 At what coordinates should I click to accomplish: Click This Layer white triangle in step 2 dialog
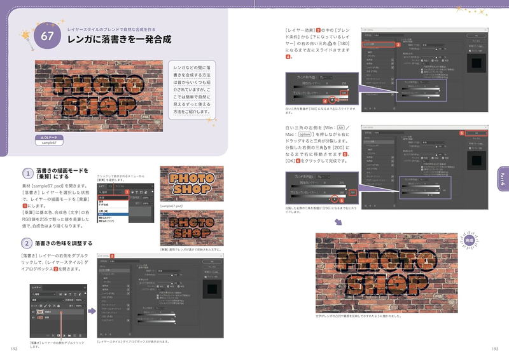pyautogui.click(x=175, y=317)
